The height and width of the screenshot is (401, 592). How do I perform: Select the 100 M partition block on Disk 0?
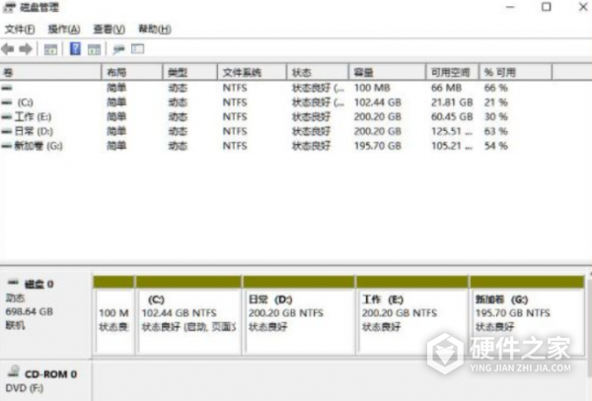coord(113,315)
